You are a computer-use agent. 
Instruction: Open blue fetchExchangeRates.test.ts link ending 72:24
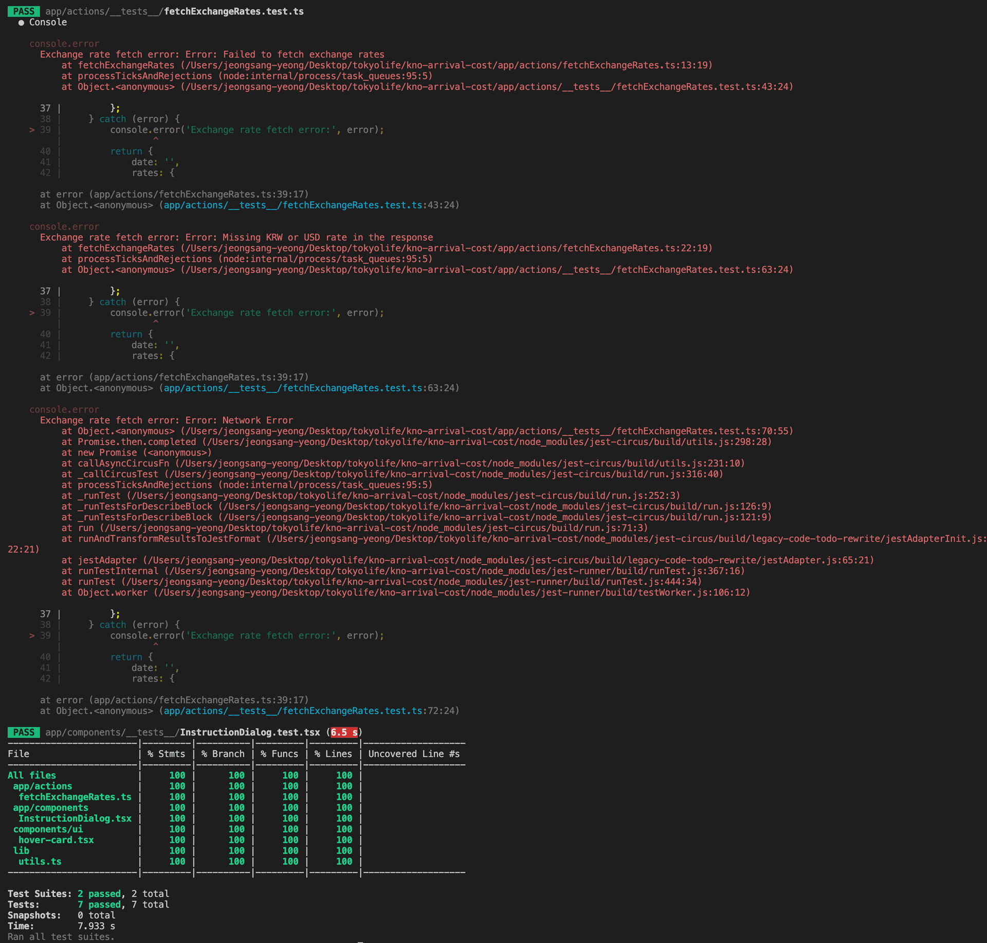click(292, 710)
